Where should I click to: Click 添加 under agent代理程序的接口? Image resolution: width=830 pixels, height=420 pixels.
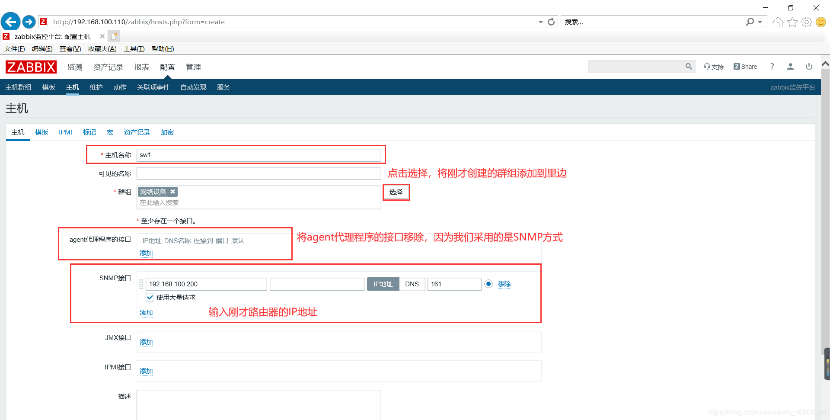146,253
